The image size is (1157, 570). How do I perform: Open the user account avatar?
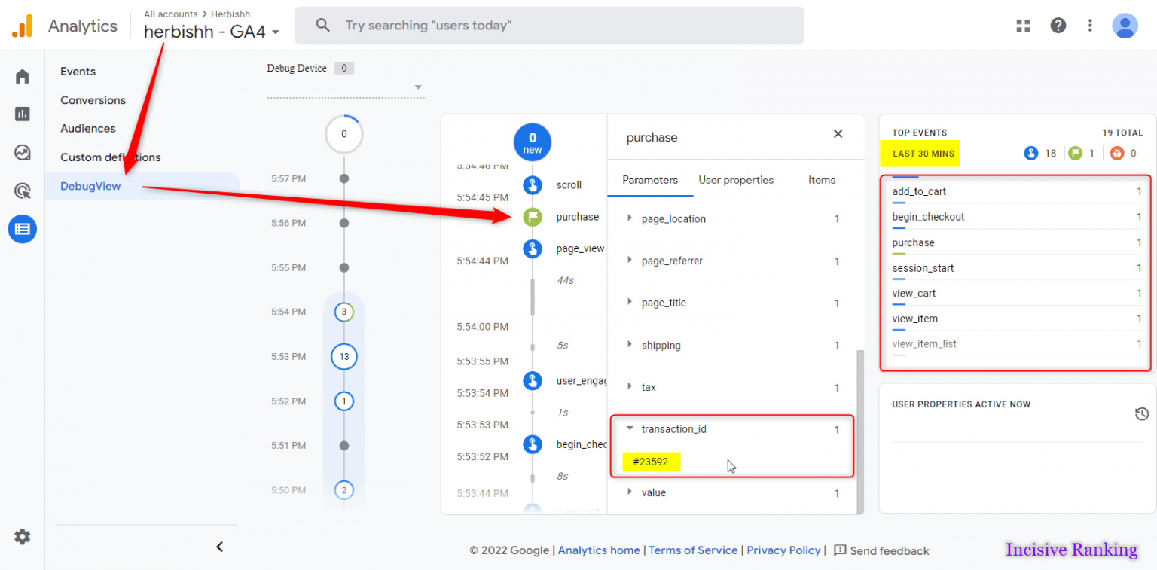1125,26
